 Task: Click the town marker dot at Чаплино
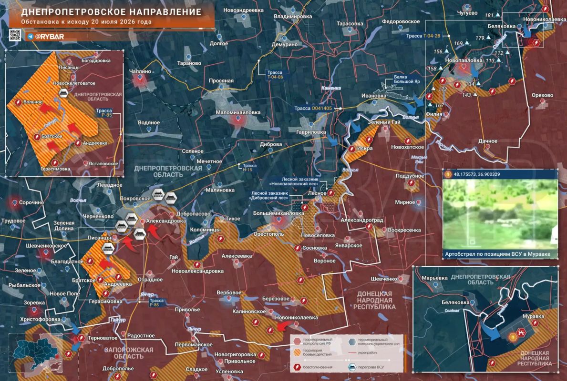(140, 78)
